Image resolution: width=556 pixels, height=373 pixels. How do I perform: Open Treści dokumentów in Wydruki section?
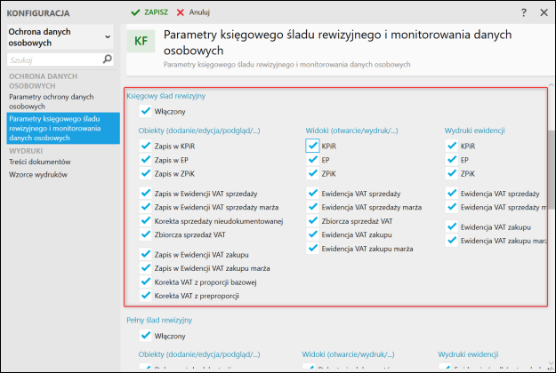39,162
